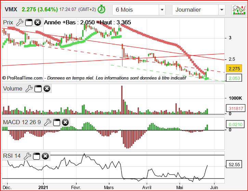248x191 pixels.
Task: Click the Prix panel label
Action: [x=8, y=22]
